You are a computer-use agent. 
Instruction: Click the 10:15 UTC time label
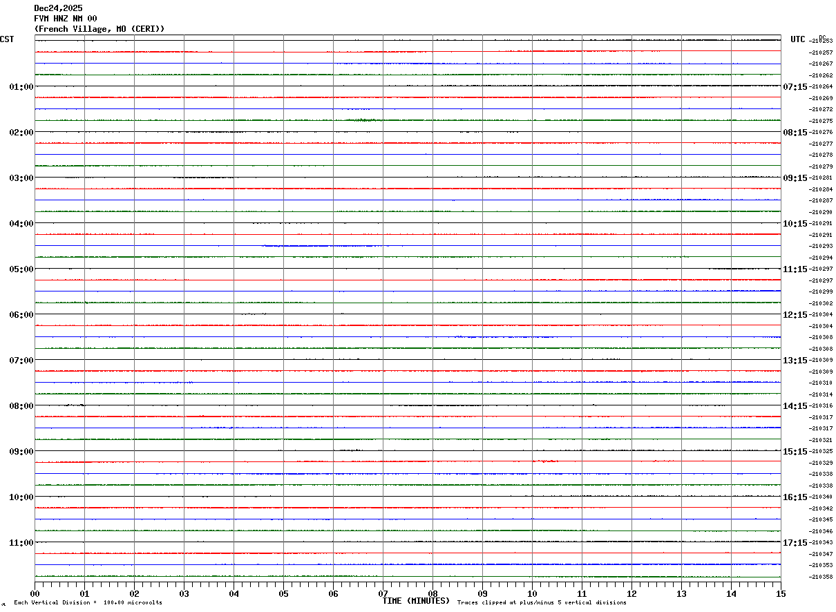[x=795, y=223]
